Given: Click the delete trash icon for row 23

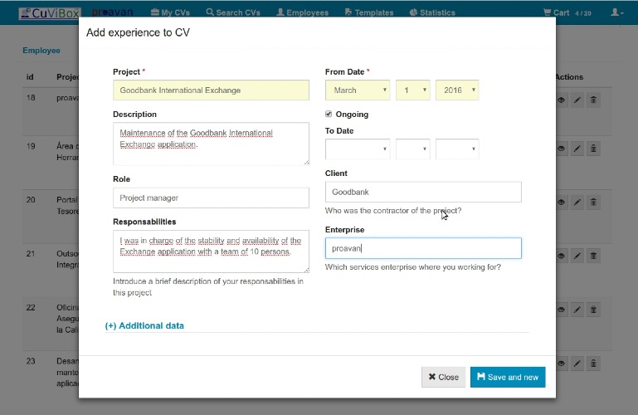Looking at the screenshot, I should [x=593, y=364].
